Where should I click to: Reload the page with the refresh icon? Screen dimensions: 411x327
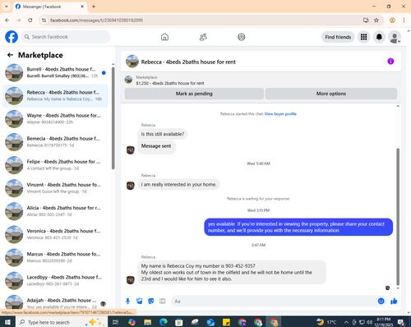click(x=30, y=21)
